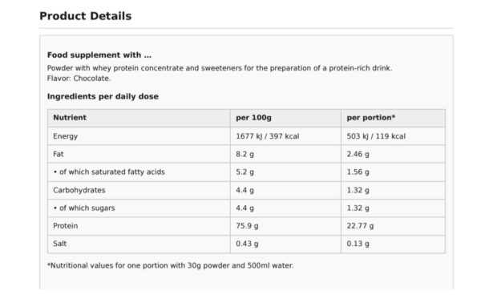Screen dimensions: 481x307
Task: Select the Fat row label
Action: 59,154
